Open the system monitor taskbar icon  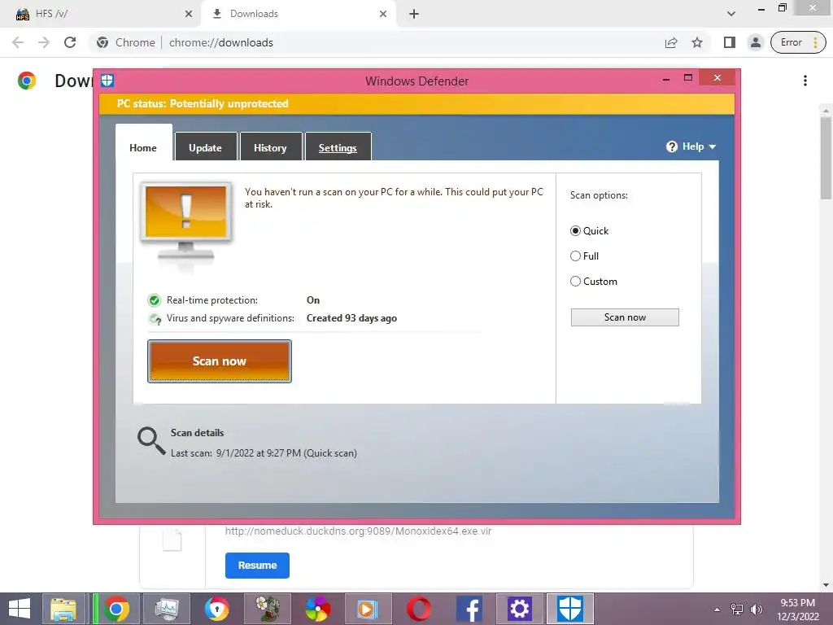pyautogui.click(x=167, y=609)
